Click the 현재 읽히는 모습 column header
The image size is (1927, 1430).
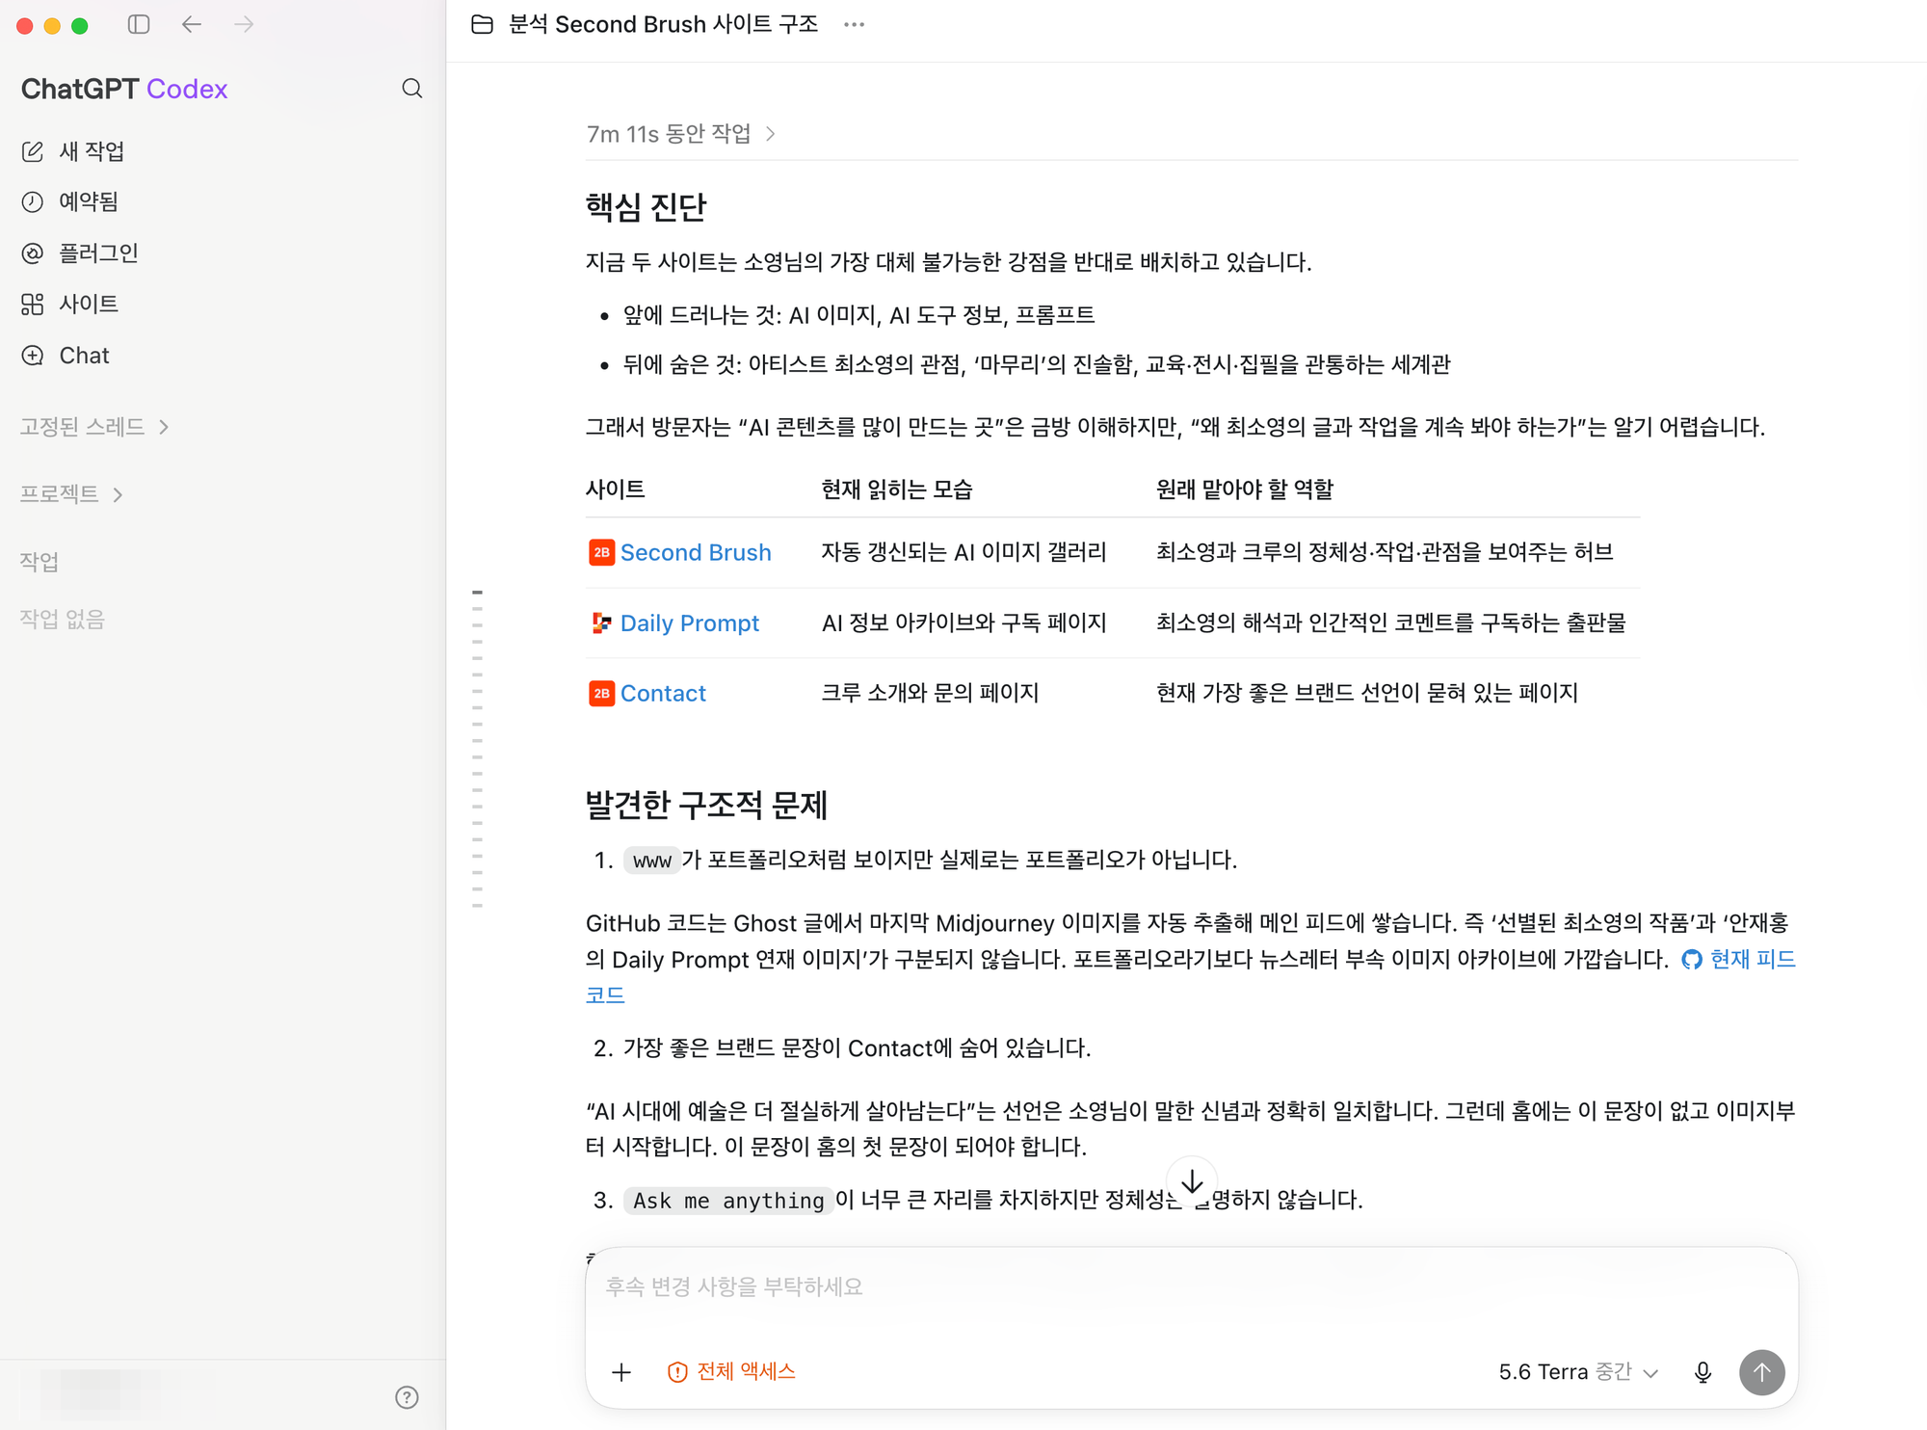(896, 490)
